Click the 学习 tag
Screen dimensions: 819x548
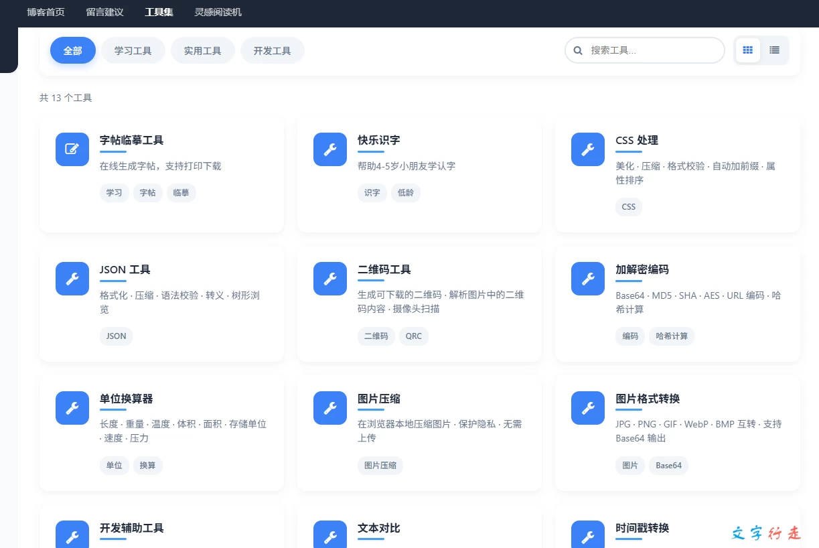point(115,193)
